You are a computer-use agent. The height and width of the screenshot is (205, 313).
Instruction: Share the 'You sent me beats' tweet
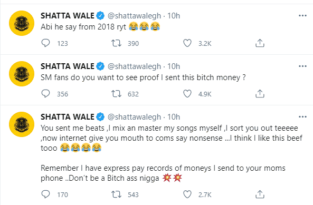(x=260, y=194)
